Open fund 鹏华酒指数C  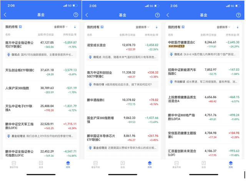coord(96,100)
